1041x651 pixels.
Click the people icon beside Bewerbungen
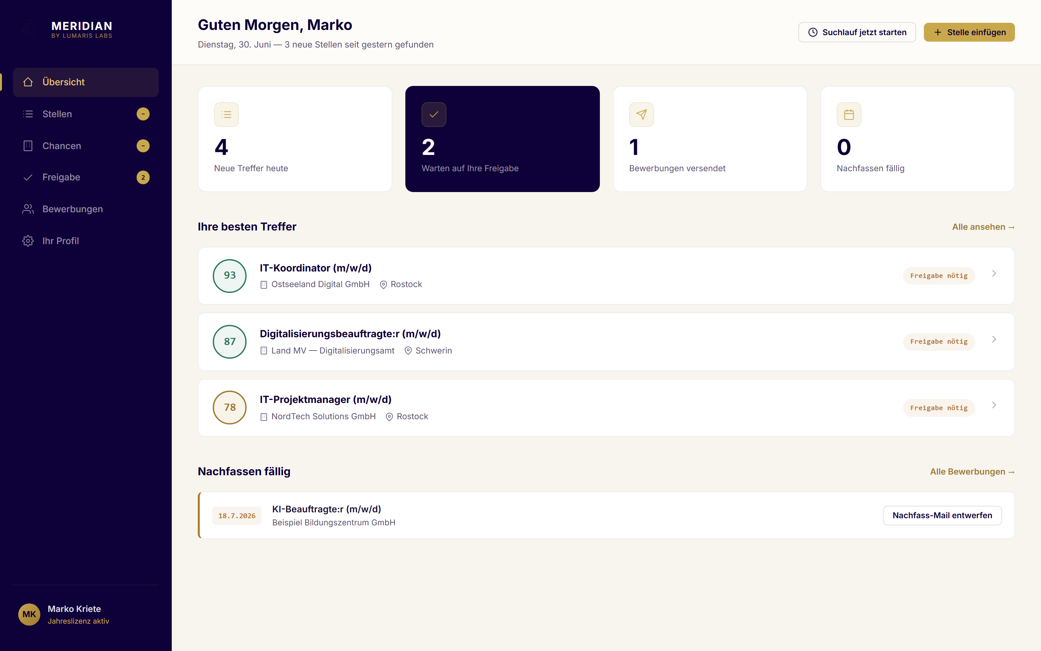point(28,209)
